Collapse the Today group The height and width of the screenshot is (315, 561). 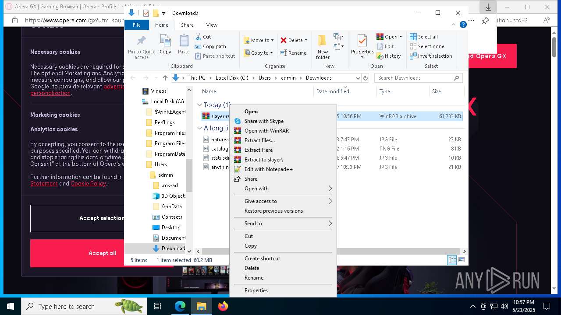coord(199,105)
